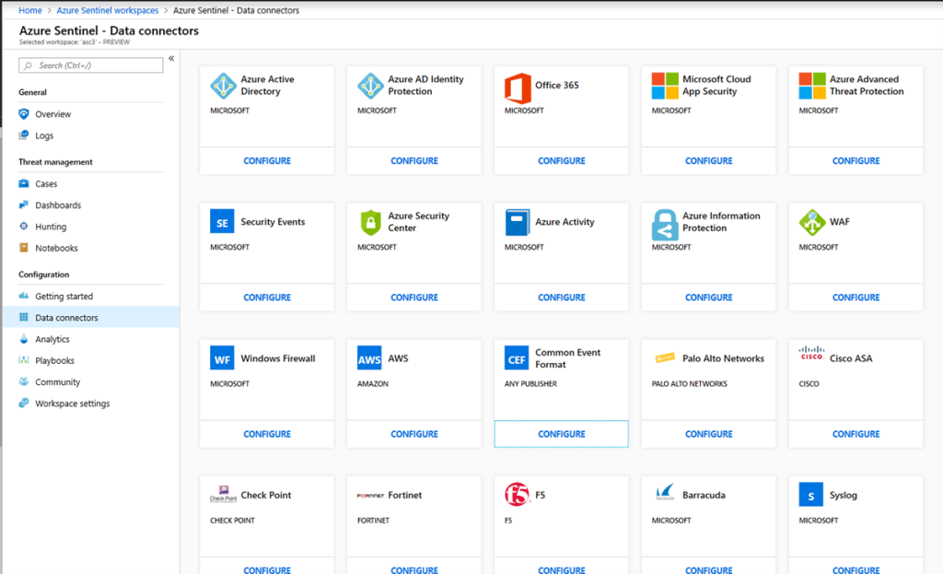Screen dimensions: 943x574
Task: Configure the Palo Alto Networks connector
Action: [708, 434]
